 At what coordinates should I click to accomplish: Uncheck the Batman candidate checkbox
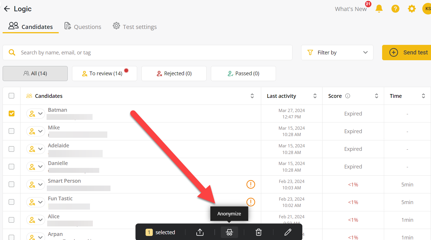[12, 113]
